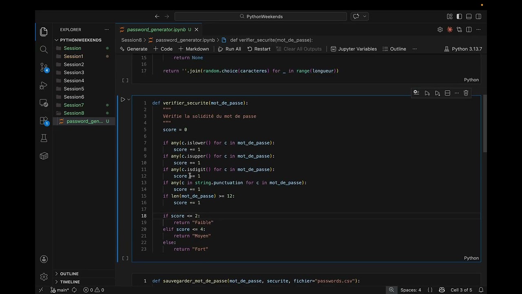Open the notifications bell in status bar
Screen dimensions: 522x294
481,290
